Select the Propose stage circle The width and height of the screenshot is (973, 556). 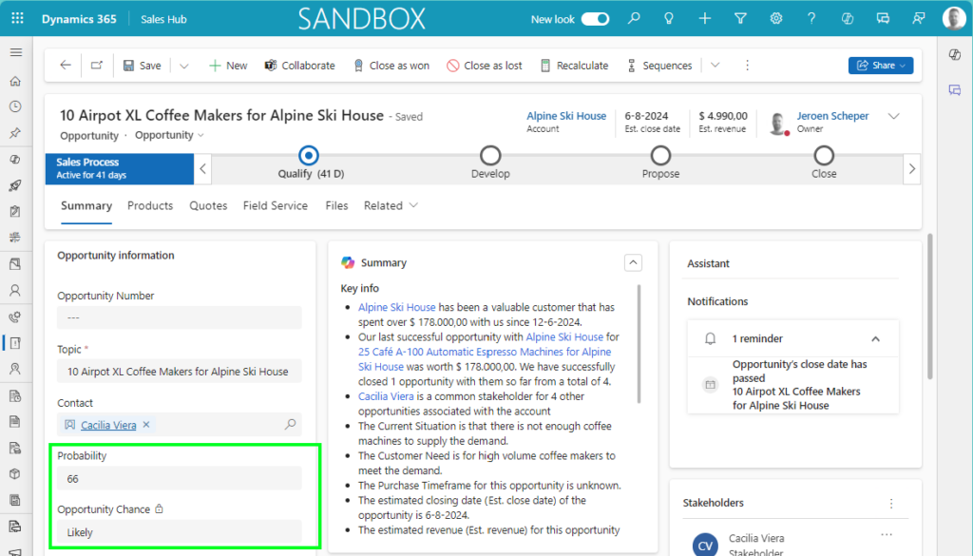coord(660,155)
